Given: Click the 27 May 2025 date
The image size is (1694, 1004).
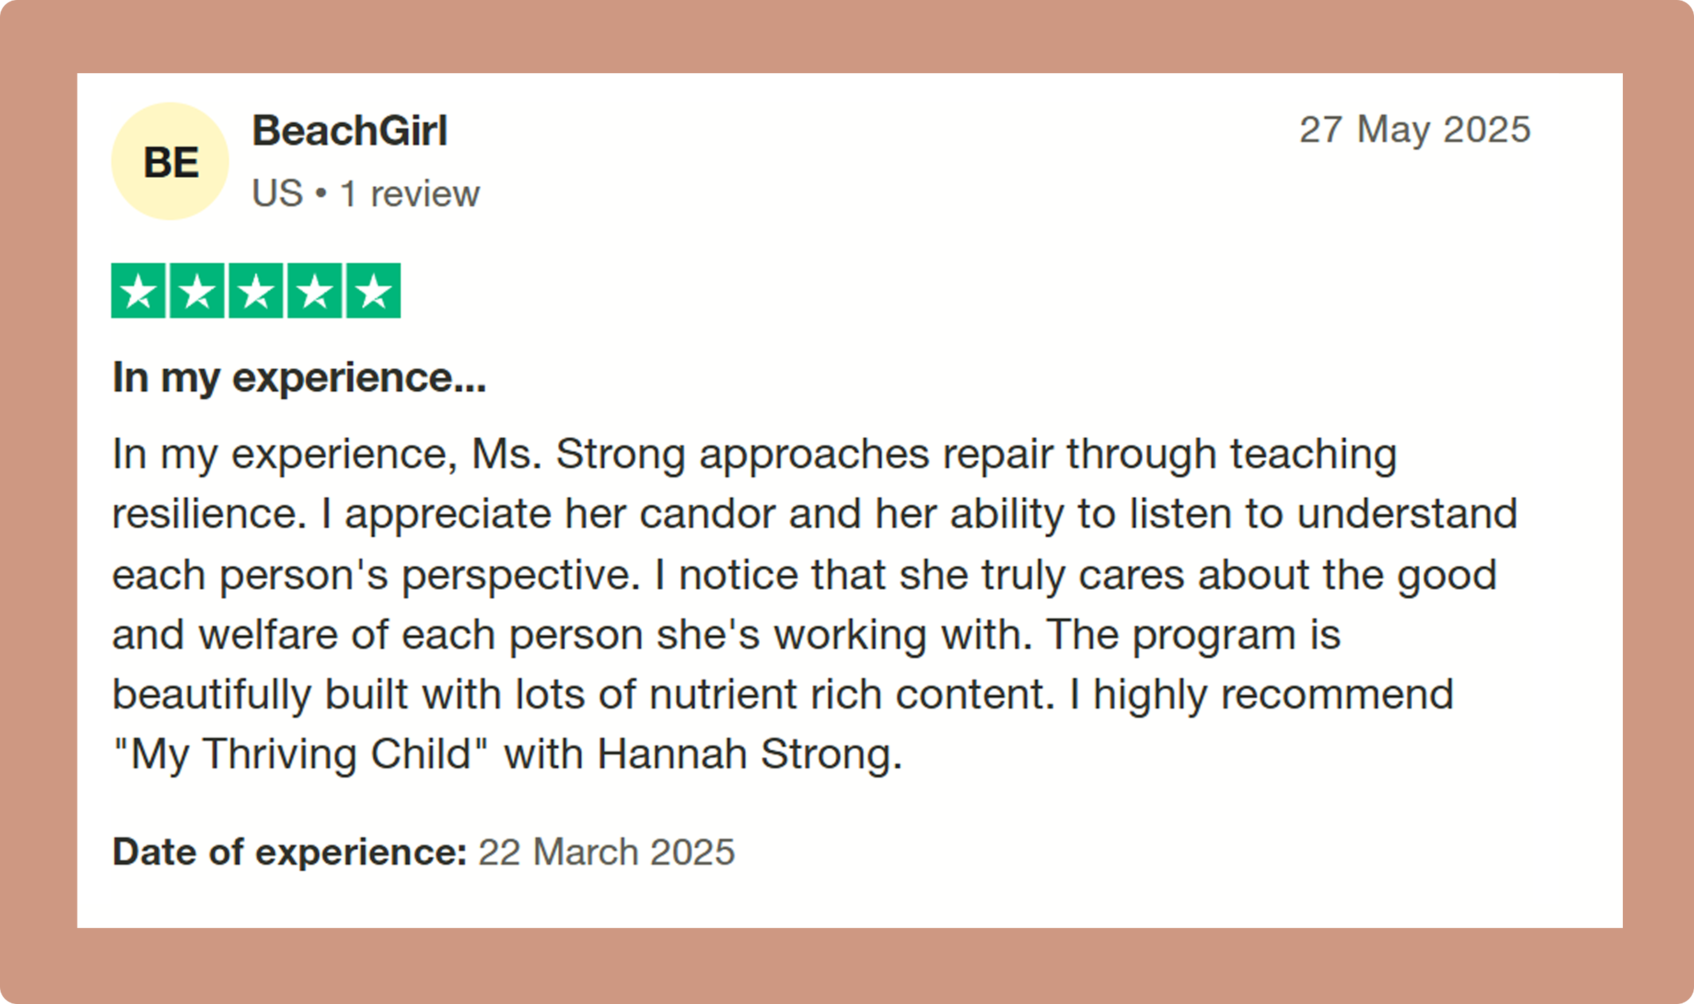Looking at the screenshot, I should [x=1415, y=130].
